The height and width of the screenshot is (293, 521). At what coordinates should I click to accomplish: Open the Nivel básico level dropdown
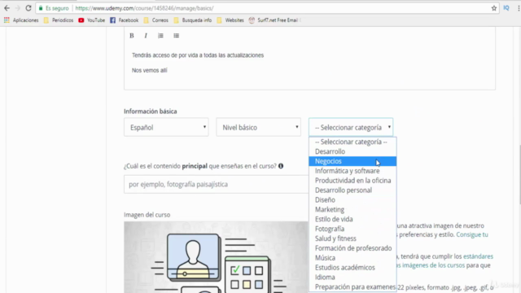259,127
